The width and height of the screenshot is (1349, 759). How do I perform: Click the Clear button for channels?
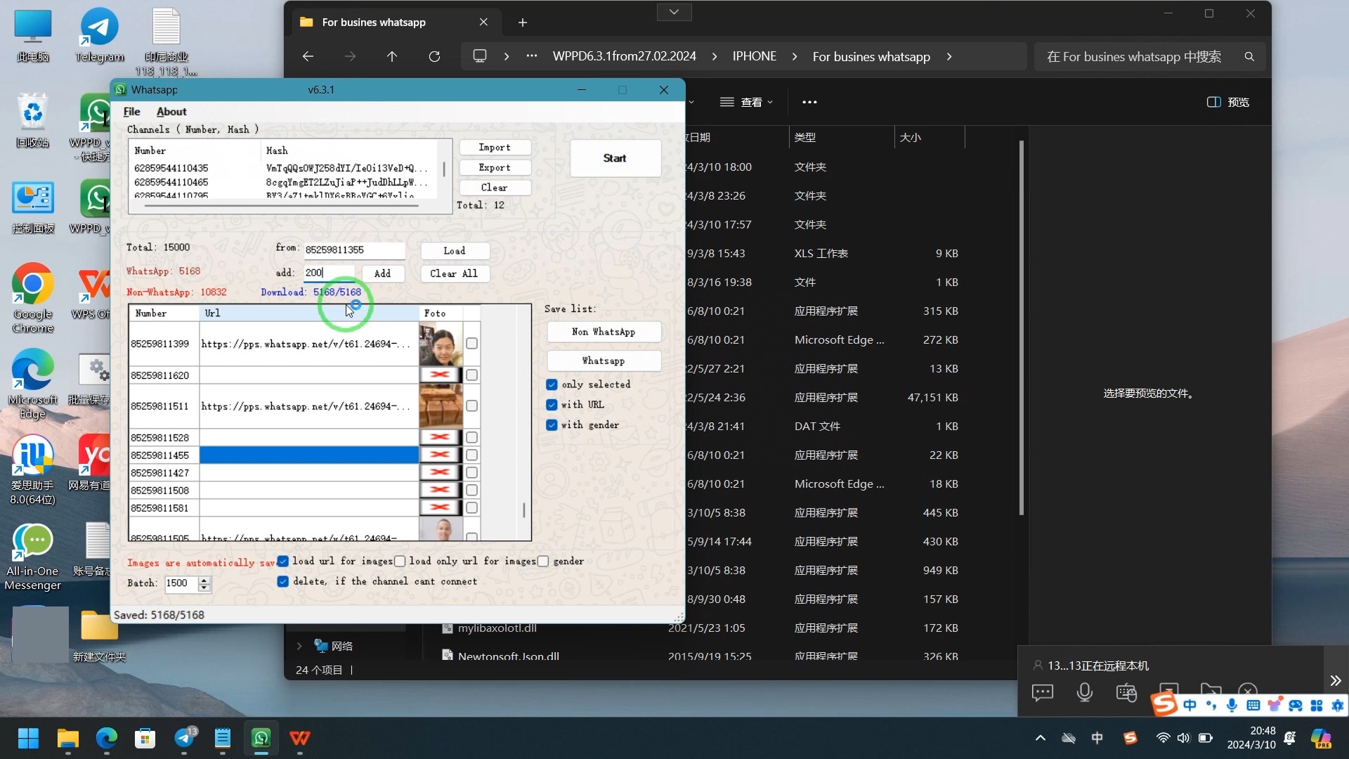(x=495, y=187)
